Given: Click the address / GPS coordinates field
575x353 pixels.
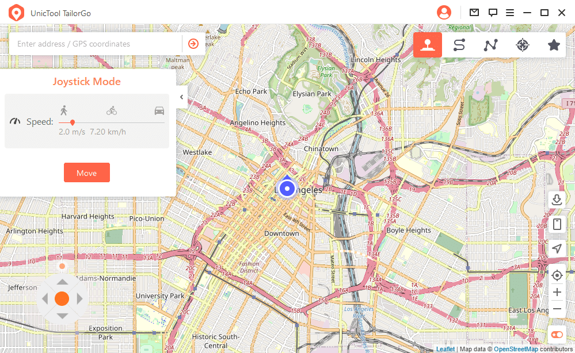Looking at the screenshot, I should pos(95,44).
